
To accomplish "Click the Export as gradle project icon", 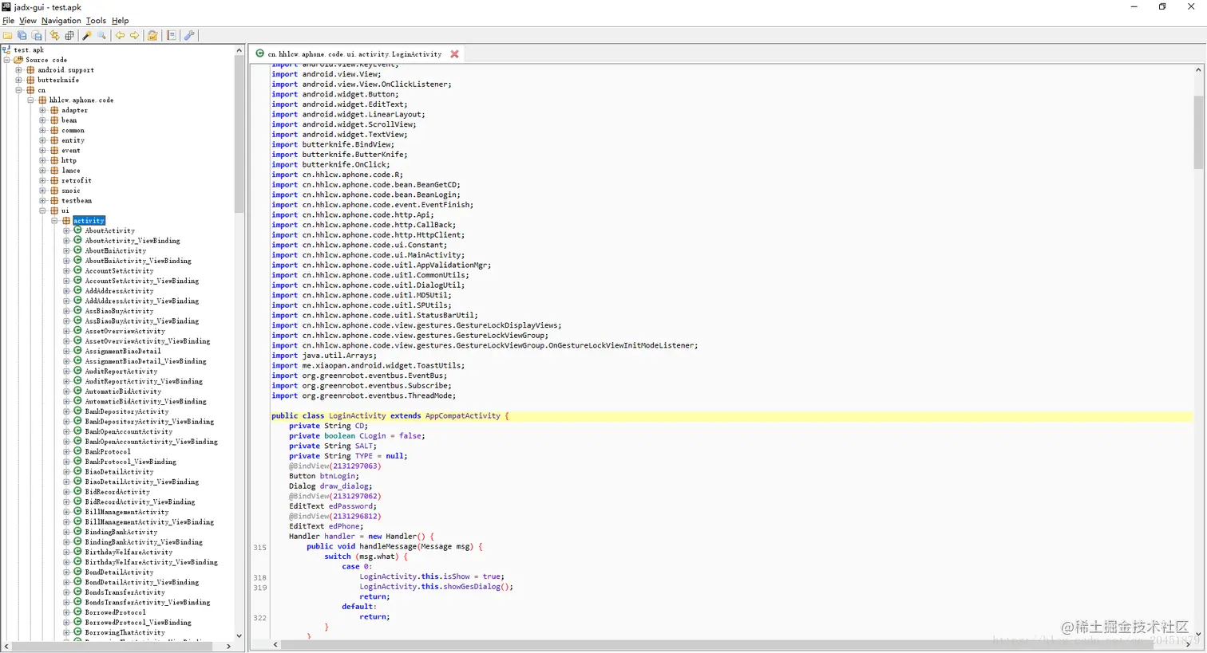I will 37,35.
